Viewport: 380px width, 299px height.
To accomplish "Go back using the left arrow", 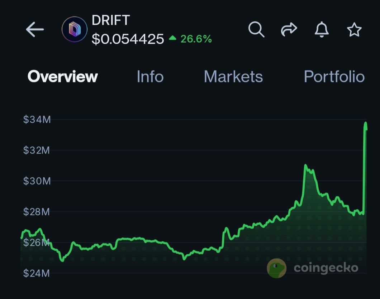I will pos(35,29).
